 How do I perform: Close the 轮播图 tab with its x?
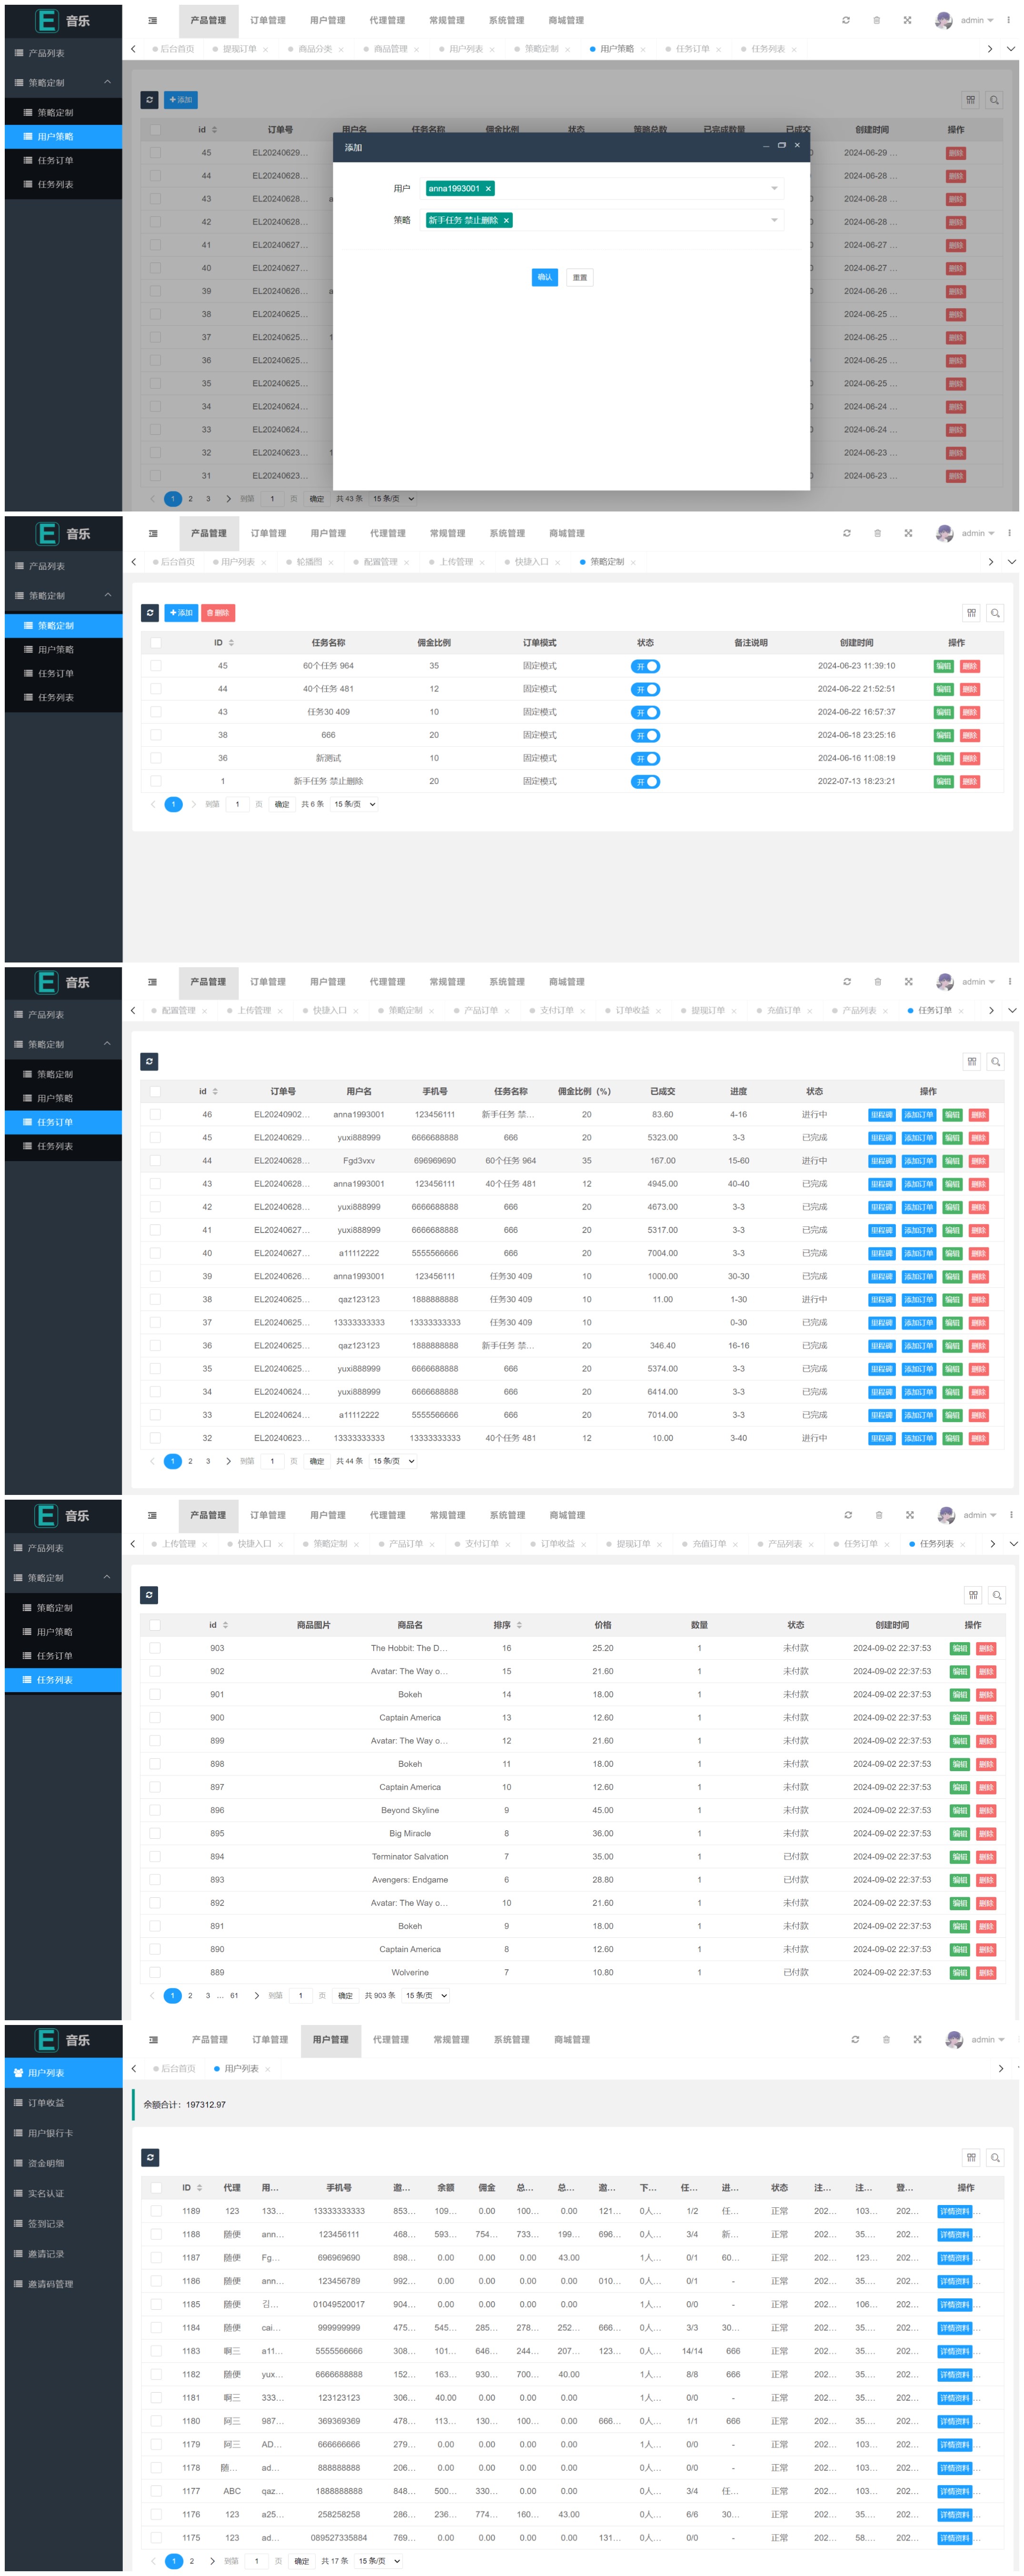pos(331,563)
